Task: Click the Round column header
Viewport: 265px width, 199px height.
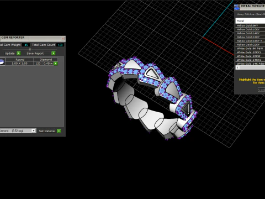Action: (20, 60)
